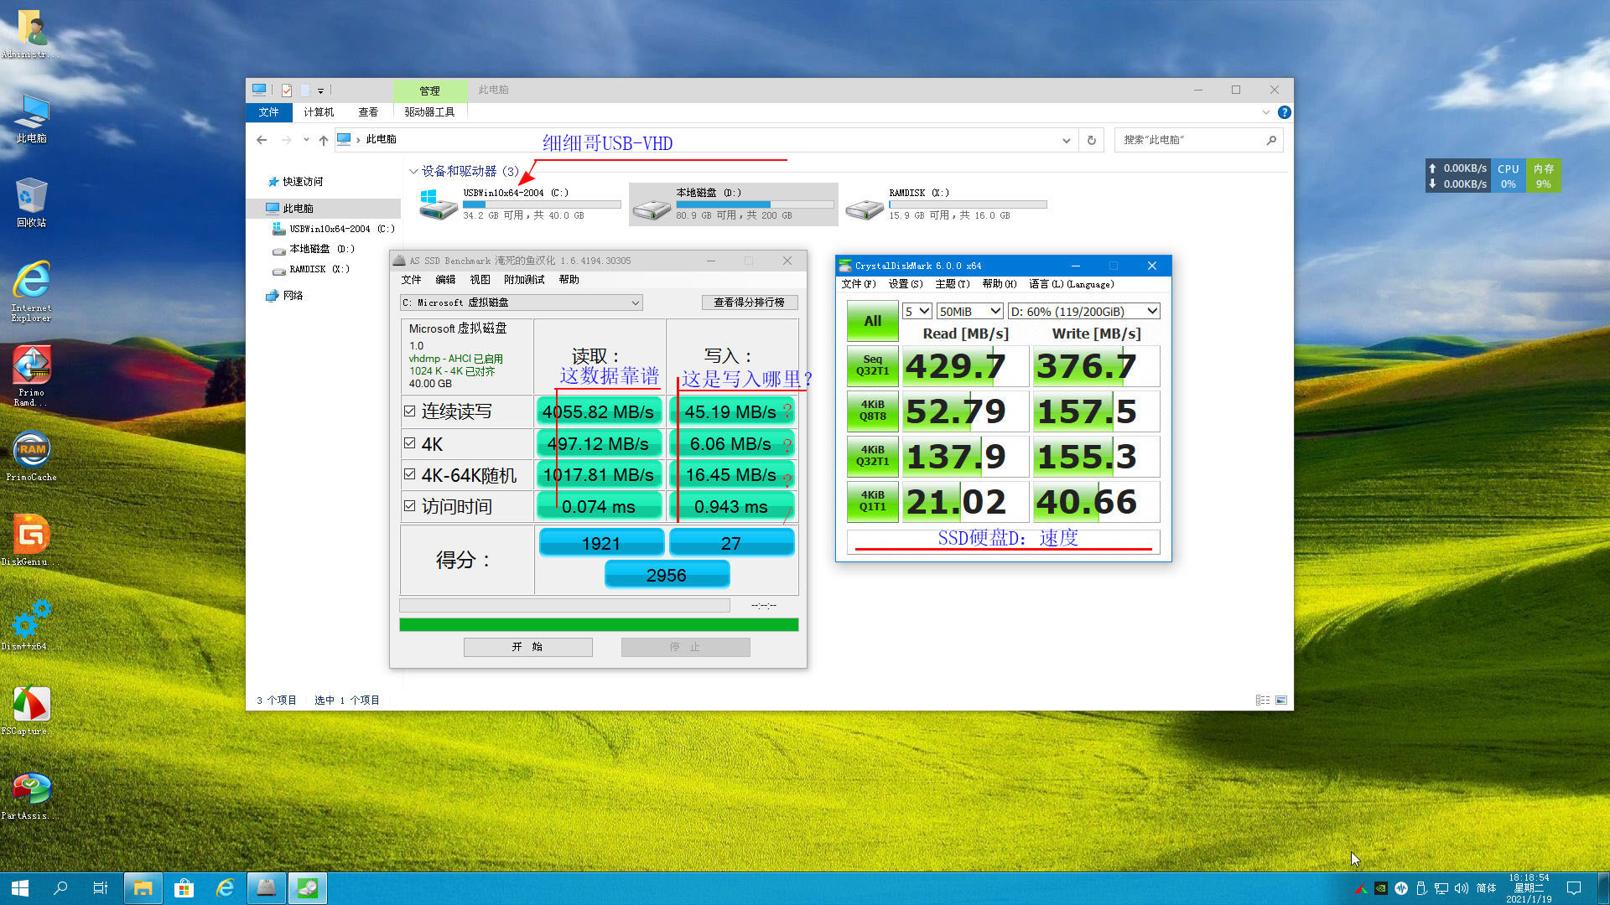Run the 4KiB Q8T8 test
The width and height of the screenshot is (1610, 905).
coord(872,411)
